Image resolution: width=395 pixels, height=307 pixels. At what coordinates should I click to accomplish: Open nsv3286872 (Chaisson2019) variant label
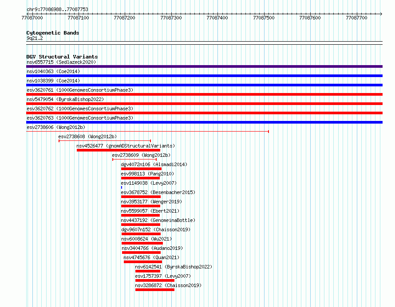tap(168, 285)
